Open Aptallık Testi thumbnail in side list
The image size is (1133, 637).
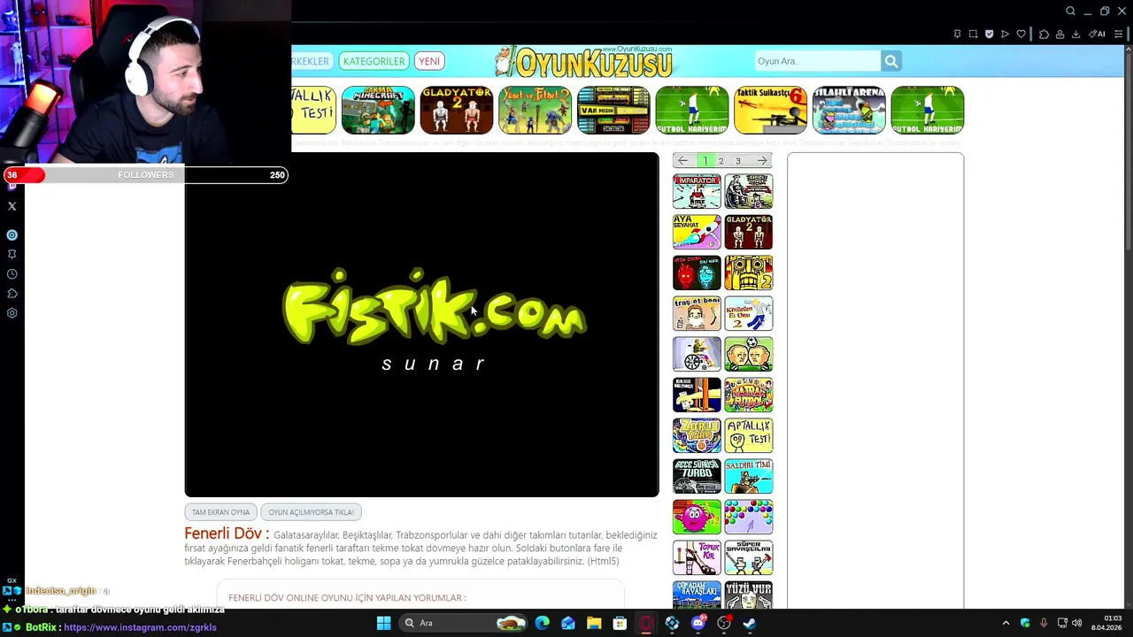748,436
